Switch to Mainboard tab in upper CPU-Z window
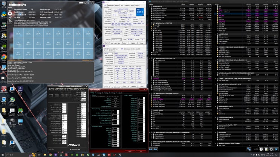The width and height of the screenshot is (280, 157). pyautogui.click(x=111, y=5)
